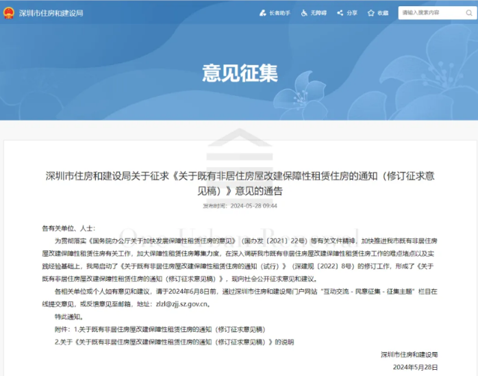
Task: Open 深圳市住房和建设局 site home title
Action: (47, 13)
